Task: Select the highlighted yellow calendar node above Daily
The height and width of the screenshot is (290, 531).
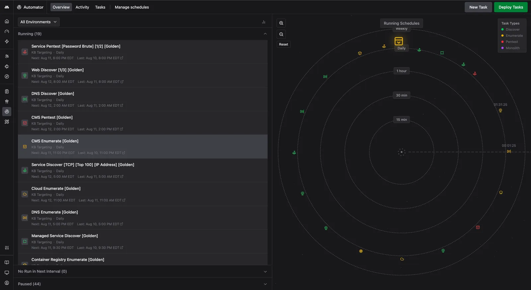Action: point(399,41)
